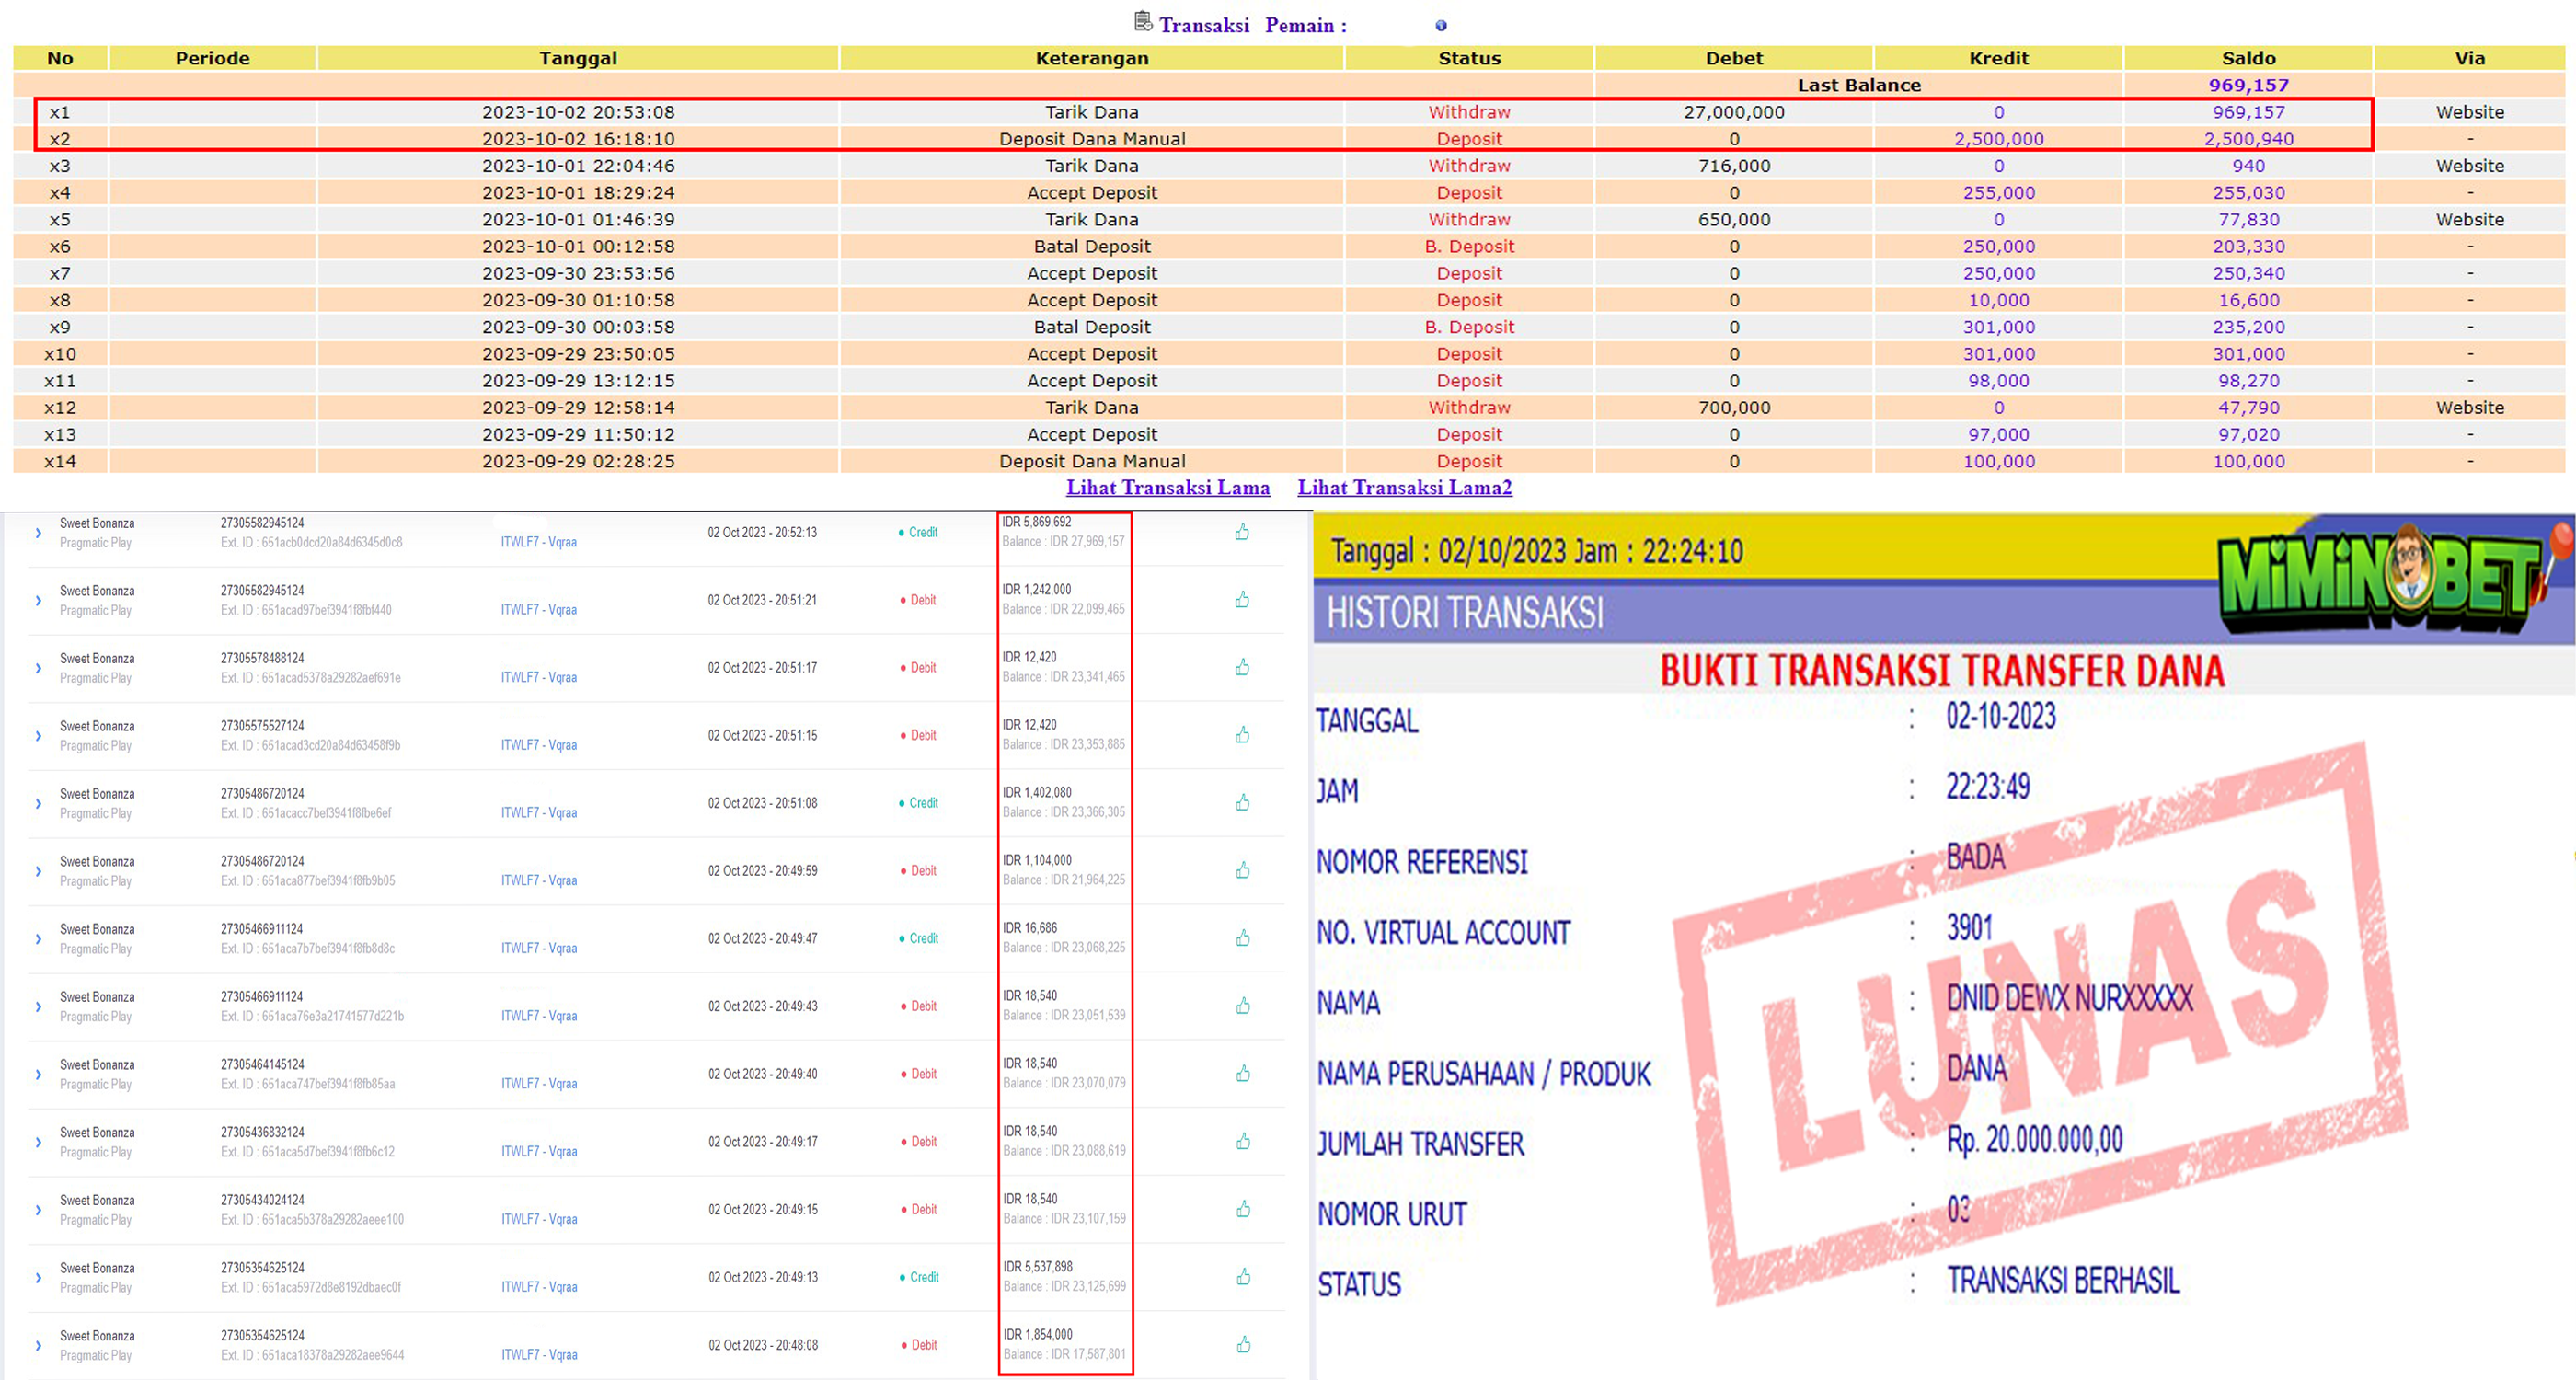The height and width of the screenshot is (1380, 2576).
Task: Expand the 20:51:17 Sweet Bonanza row chevron
Action: tap(38, 668)
